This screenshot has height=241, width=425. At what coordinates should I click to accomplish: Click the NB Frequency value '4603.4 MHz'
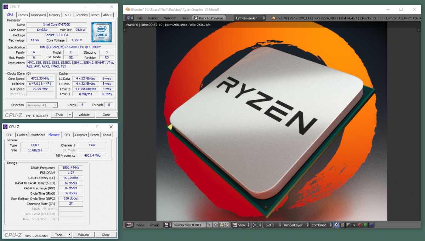coord(92,155)
